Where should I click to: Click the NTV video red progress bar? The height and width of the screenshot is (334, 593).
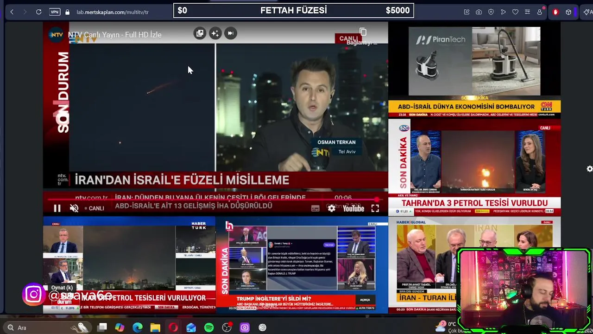pos(215,200)
